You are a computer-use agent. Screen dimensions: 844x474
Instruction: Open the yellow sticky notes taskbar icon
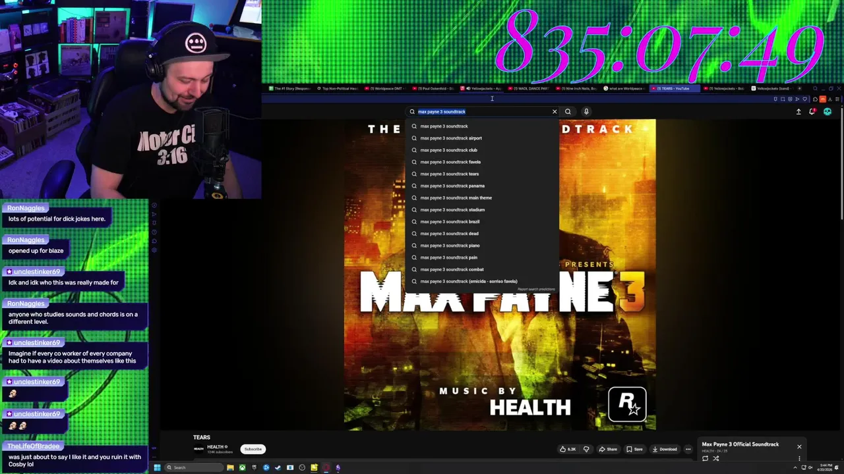(x=314, y=467)
